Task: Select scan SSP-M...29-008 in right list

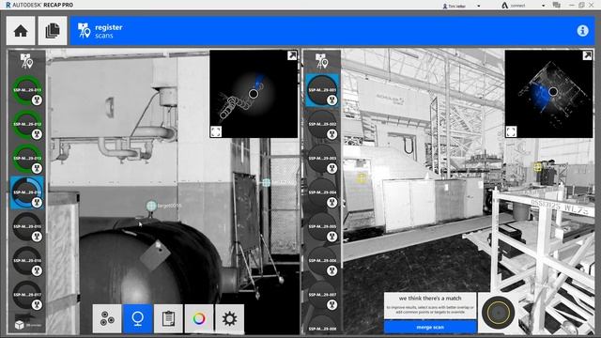Action: 322,325
